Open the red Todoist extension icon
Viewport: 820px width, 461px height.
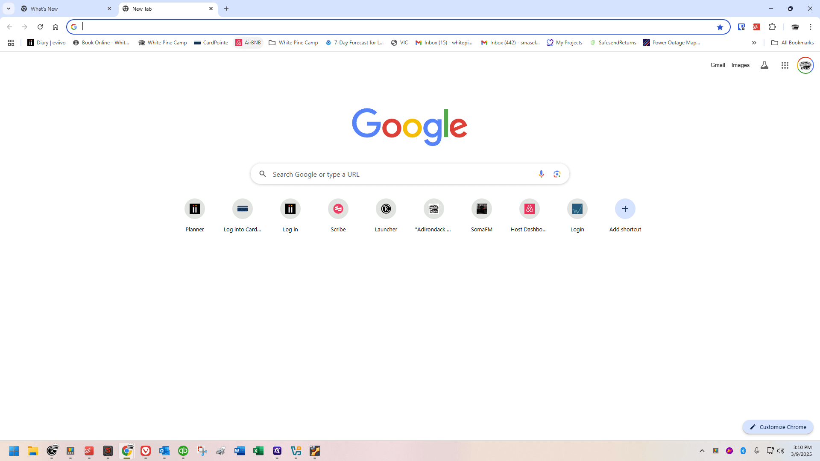[x=757, y=27]
